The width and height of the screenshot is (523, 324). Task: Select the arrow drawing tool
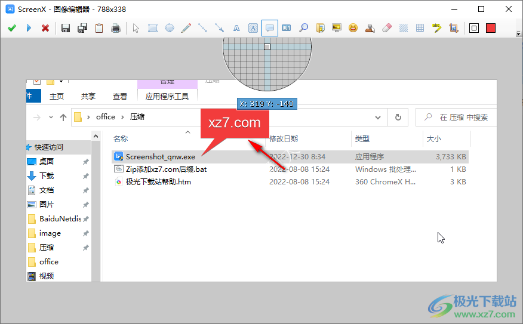[220, 28]
